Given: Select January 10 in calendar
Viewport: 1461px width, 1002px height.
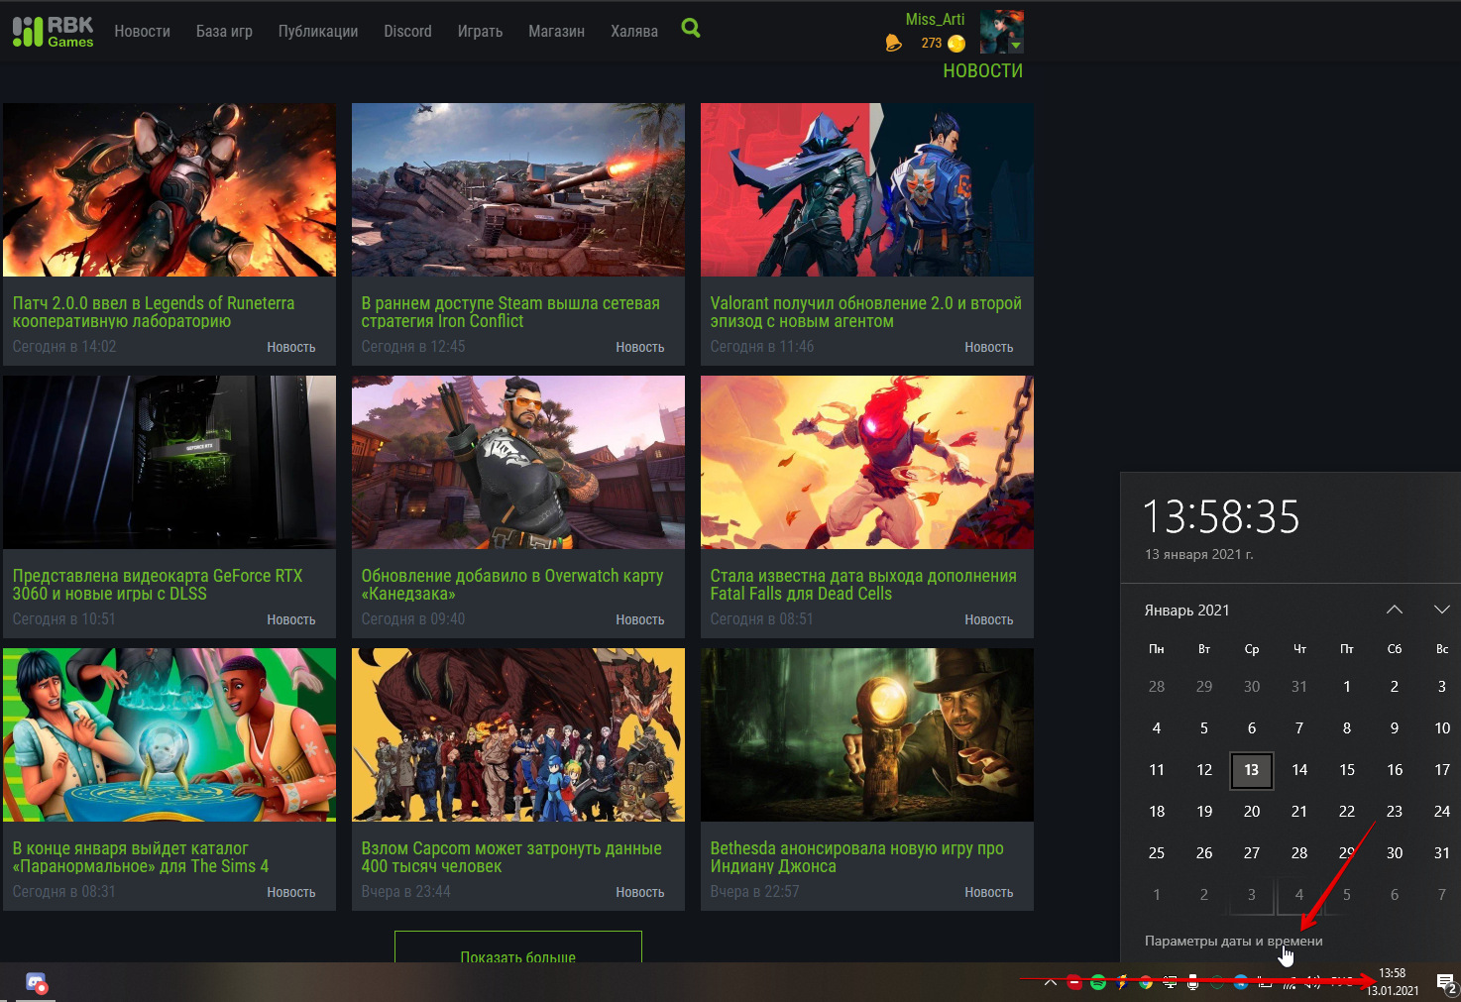Looking at the screenshot, I should pyautogui.click(x=1442, y=728).
